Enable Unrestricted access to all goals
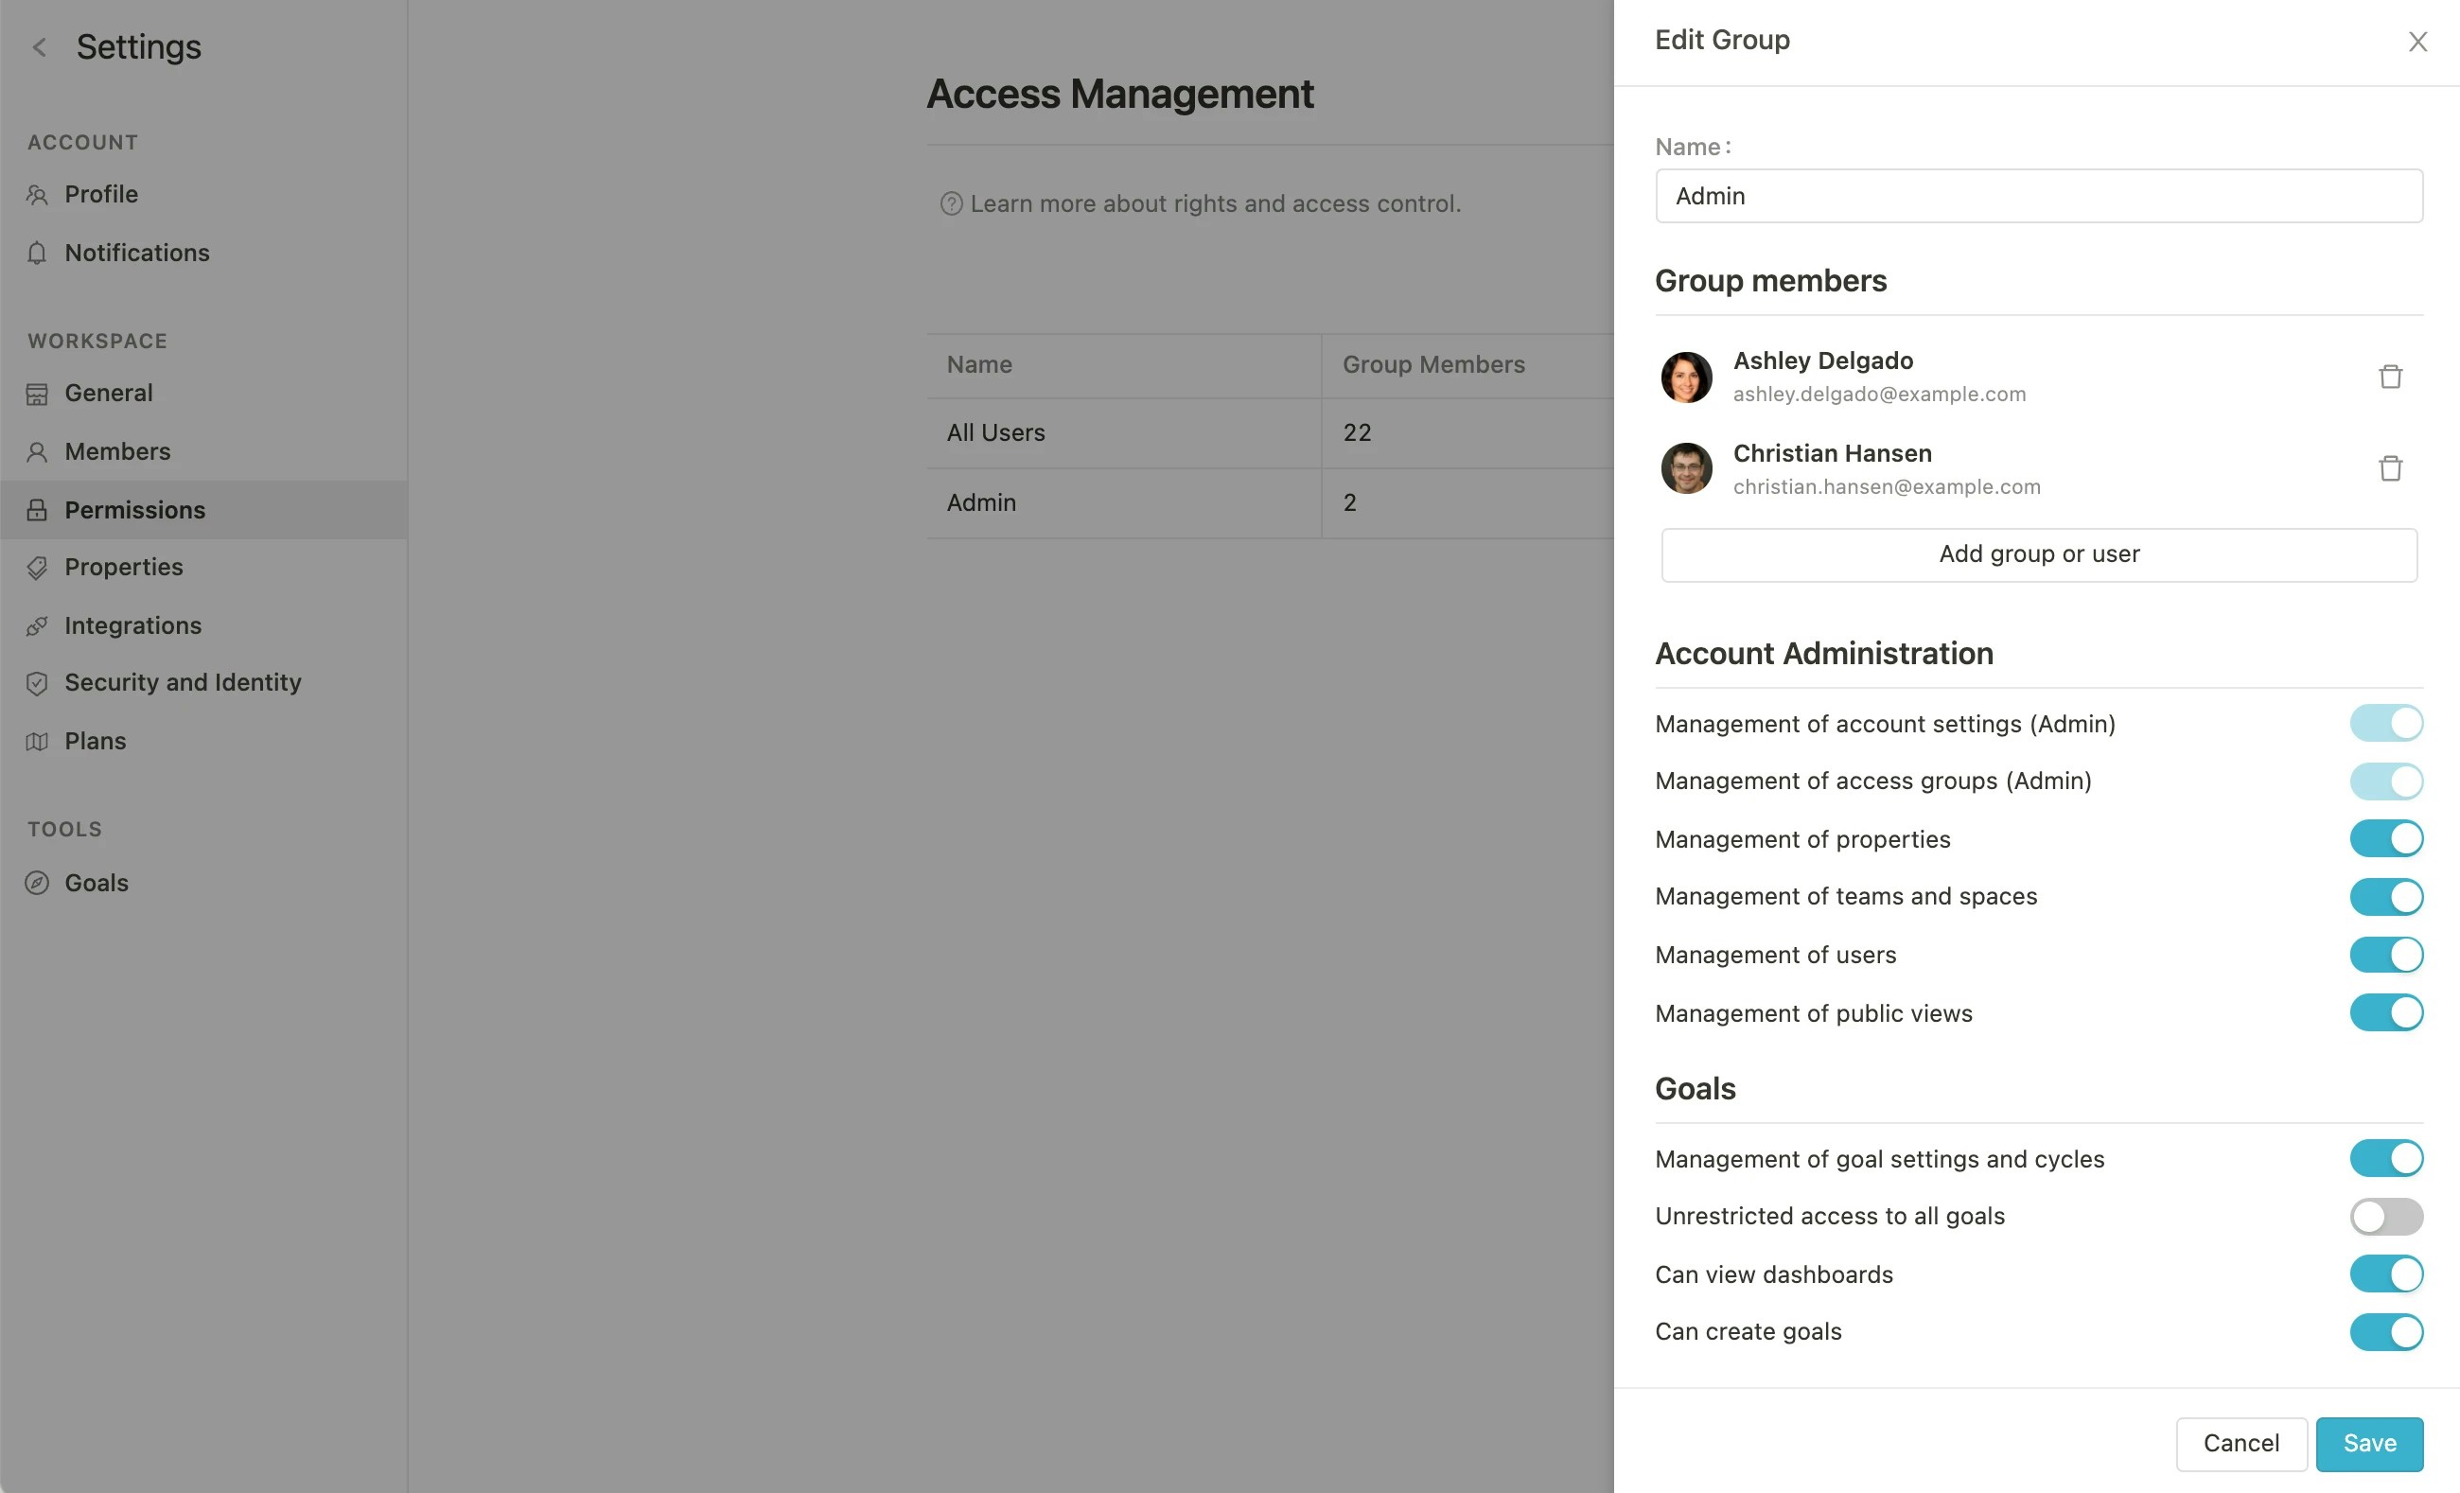The image size is (2460, 1493). click(x=2385, y=1217)
